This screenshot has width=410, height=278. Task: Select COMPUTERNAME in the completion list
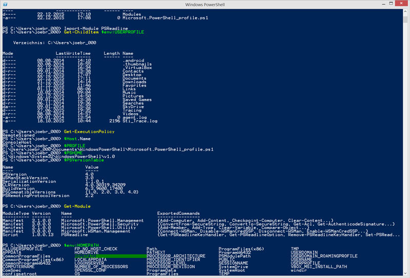[18, 267]
